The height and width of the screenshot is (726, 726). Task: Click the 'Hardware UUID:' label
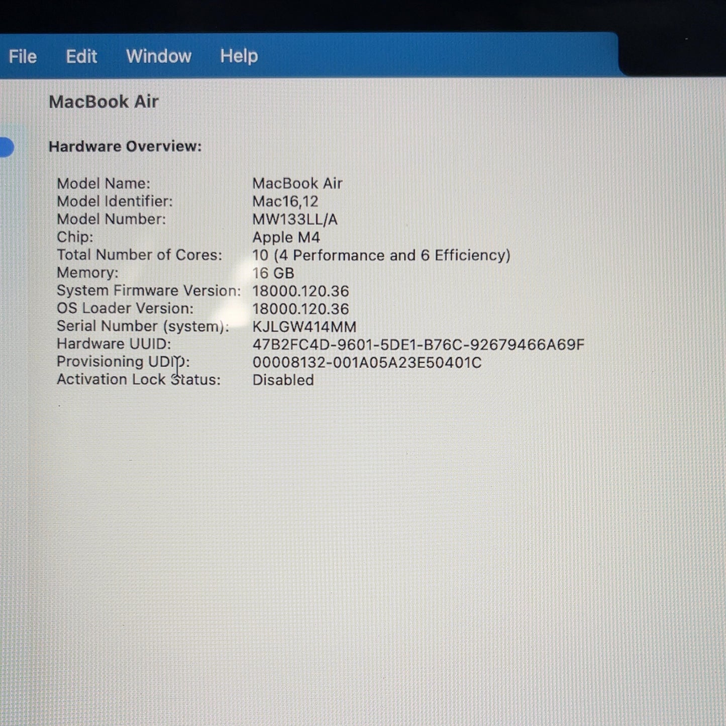[x=114, y=344]
